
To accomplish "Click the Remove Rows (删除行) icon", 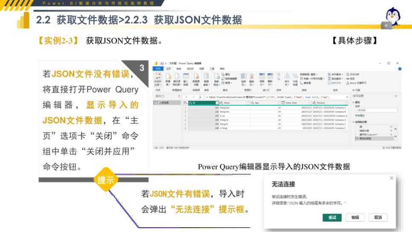I will [270, 77].
